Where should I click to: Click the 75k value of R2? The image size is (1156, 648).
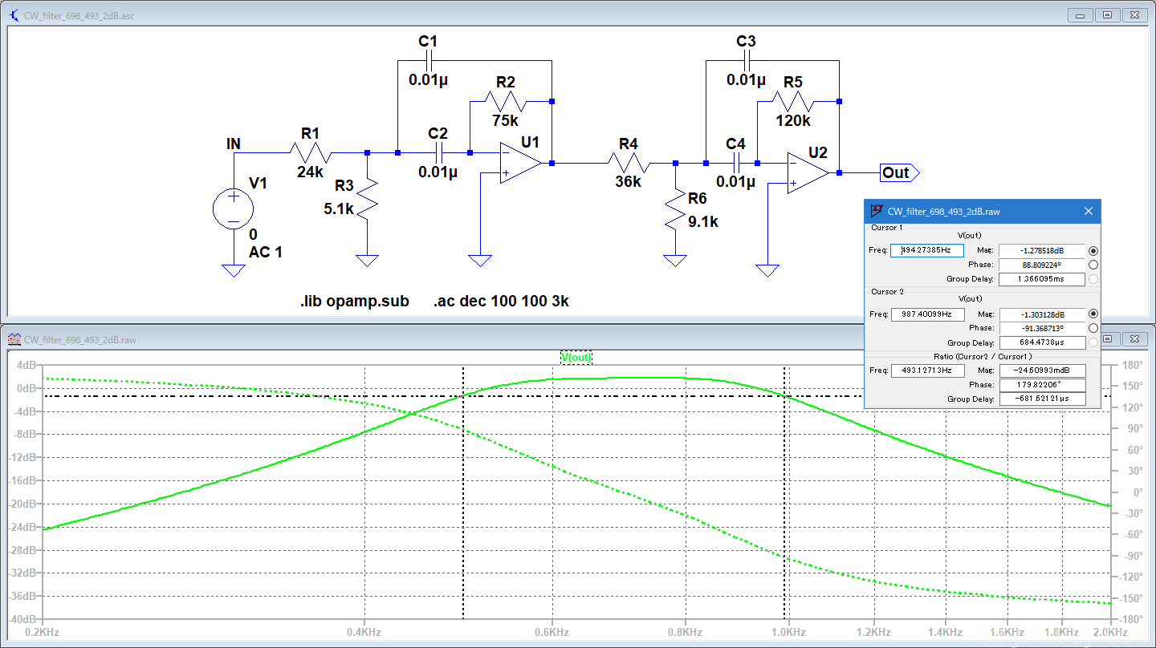(505, 121)
